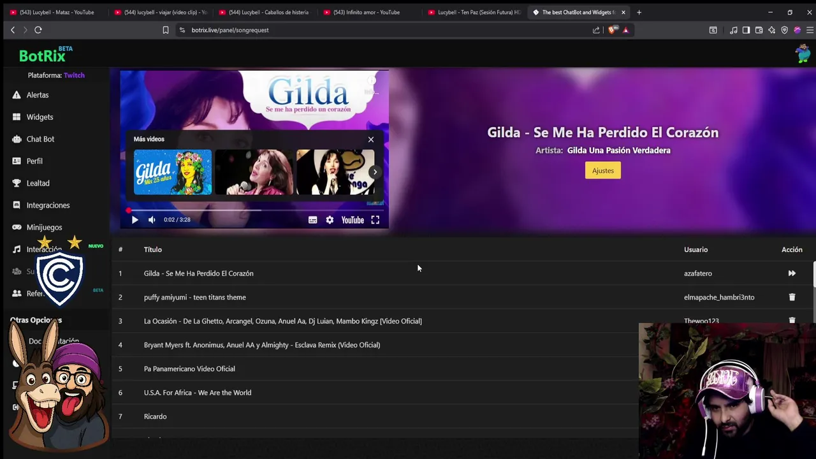Click the BotRix logo
Image resolution: width=816 pixels, height=459 pixels.
coord(42,56)
